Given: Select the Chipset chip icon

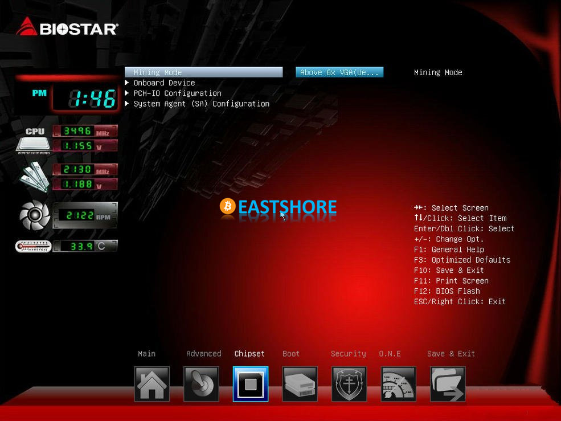Looking at the screenshot, I should pyautogui.click(x=251, y=384).
